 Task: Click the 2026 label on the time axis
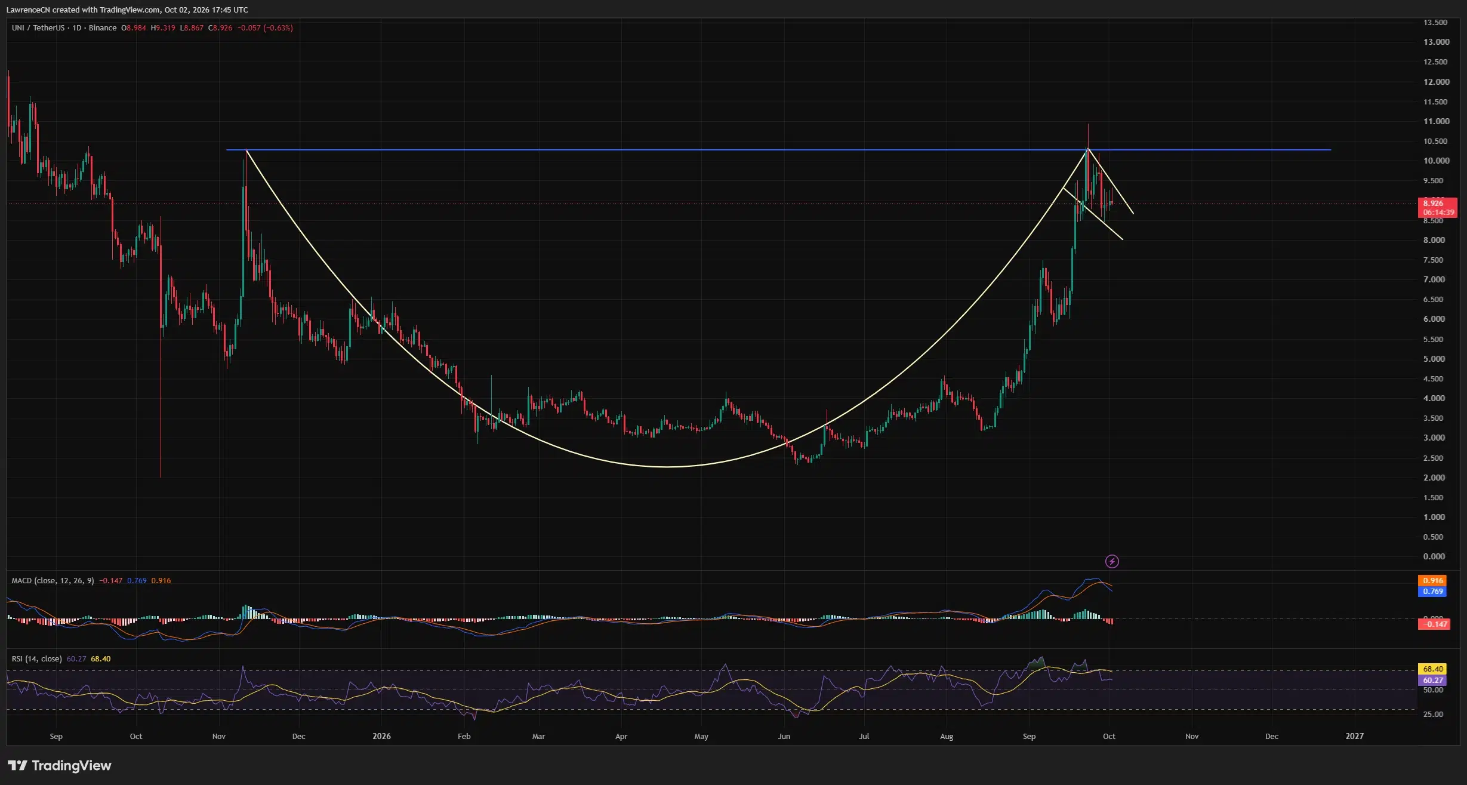(x=381, y=736)
